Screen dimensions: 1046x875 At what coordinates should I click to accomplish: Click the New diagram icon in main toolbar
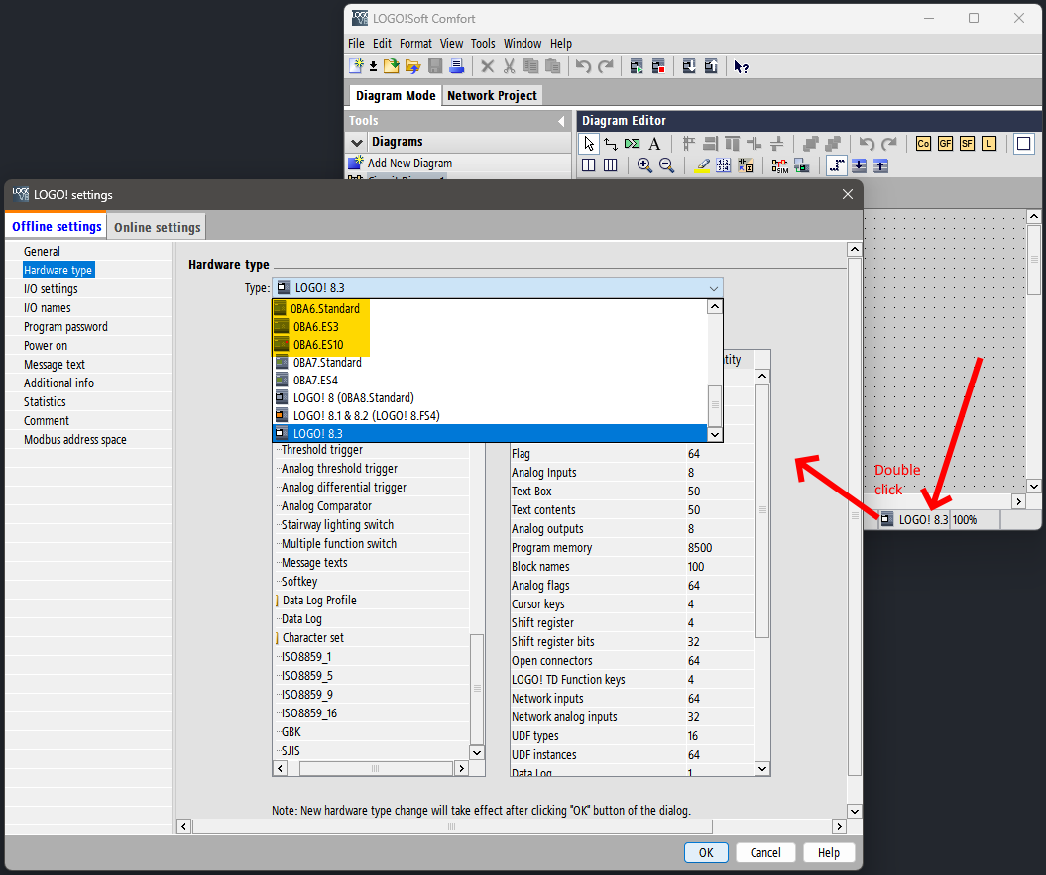pyautogui.click(x=356, y=66)
